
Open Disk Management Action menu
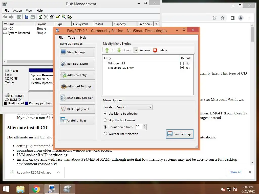pyautogui.click(x=17, y=11)
